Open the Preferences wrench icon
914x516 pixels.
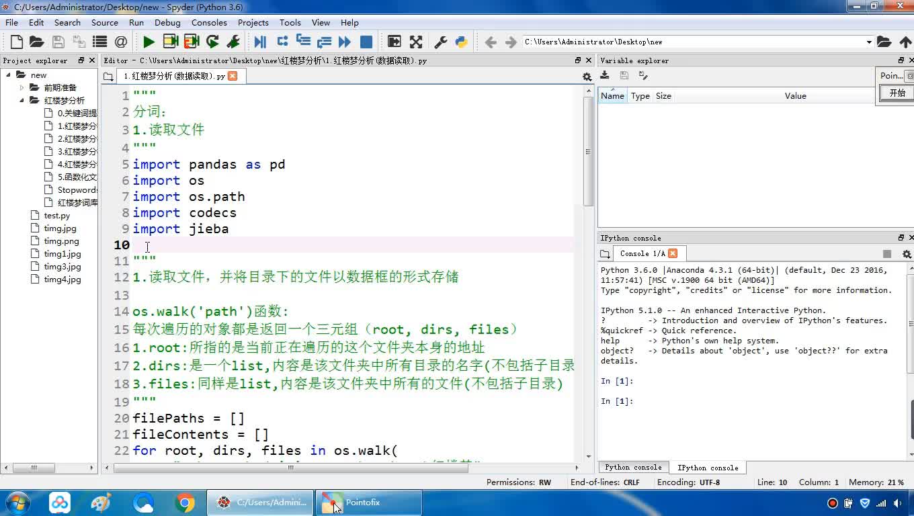click(x=441, y=42)
